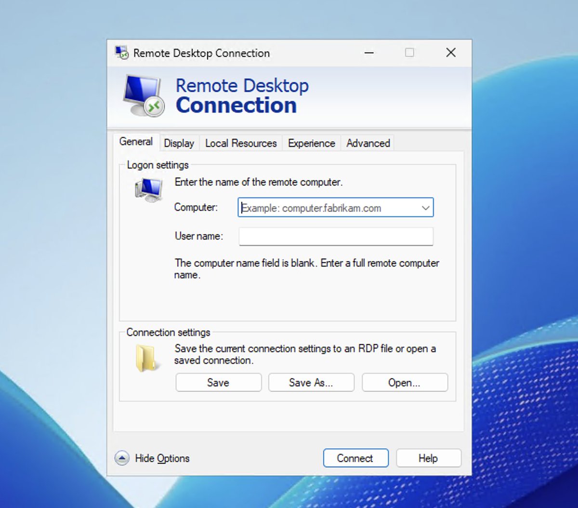Click 'Enter the name of the remote computer.' text

tap(259, 182)
